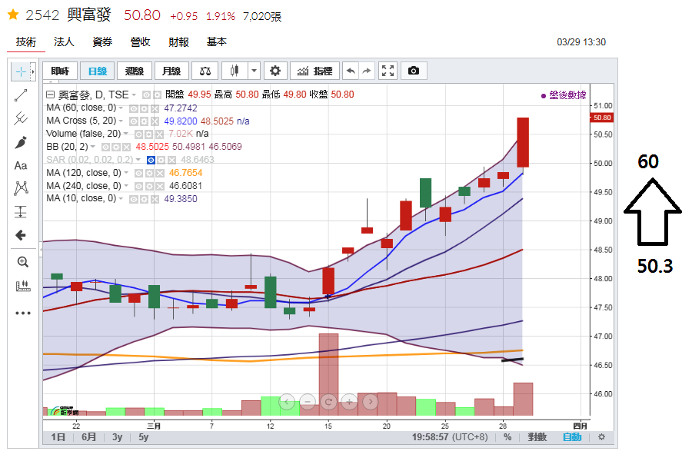Open dropdown arrow next to 興富發, D, TSE

point(134,95)
